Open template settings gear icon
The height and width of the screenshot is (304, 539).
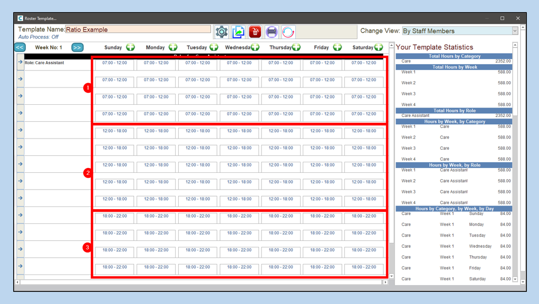222,32
